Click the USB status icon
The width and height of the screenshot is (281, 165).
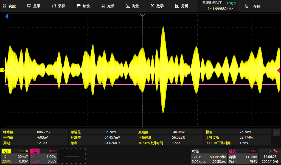tap(270, 151)
